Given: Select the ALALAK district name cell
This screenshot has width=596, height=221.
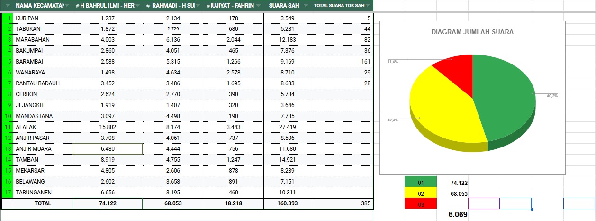Looking at the screenshot, I should click(43, 127).
